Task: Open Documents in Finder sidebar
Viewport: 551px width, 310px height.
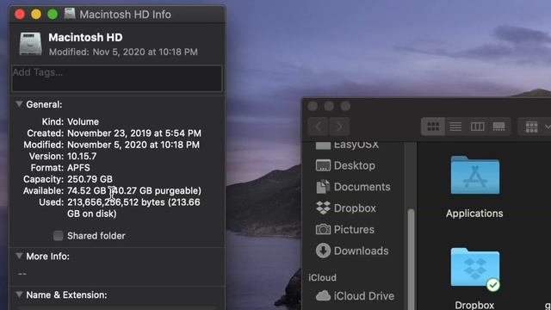Action: coord(353,187)
